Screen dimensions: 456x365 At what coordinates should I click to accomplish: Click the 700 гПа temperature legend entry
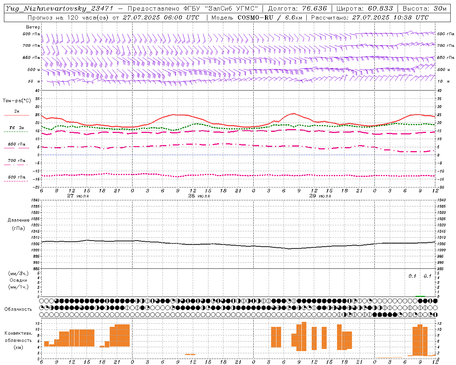pos(16,161)
